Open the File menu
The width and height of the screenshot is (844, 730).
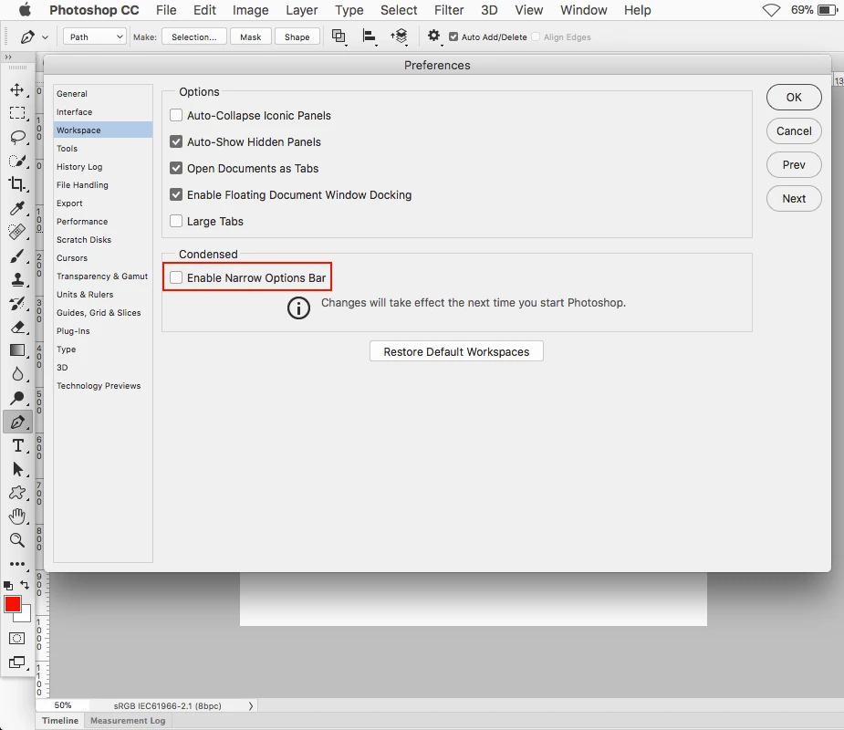pos(166,10)
